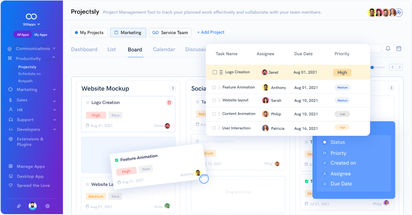
Task: Open user profile avatar in sidebar footer
Action: tap(32, 206)
